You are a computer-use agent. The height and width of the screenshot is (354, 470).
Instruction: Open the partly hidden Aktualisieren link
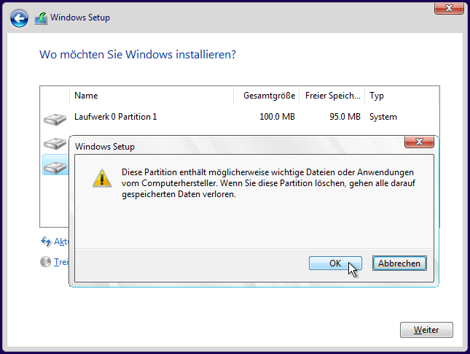pyautogui.click(x=61, y=242)
